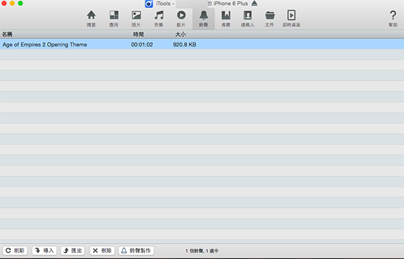The height and width of the screenshot is (259, 404).
Task: Open the Books (書籍) toolbar icon
Action: (x=226, y=19)
